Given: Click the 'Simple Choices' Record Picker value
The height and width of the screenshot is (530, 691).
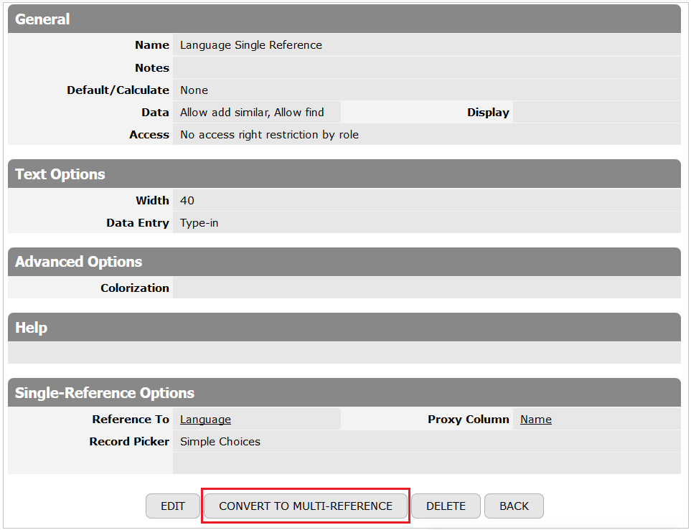Looking at the screenshot, I should pos(220,442).
